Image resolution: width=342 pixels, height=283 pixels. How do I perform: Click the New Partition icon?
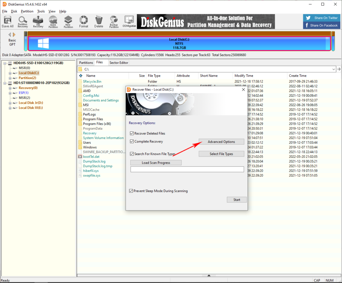(x=68, y=21)
